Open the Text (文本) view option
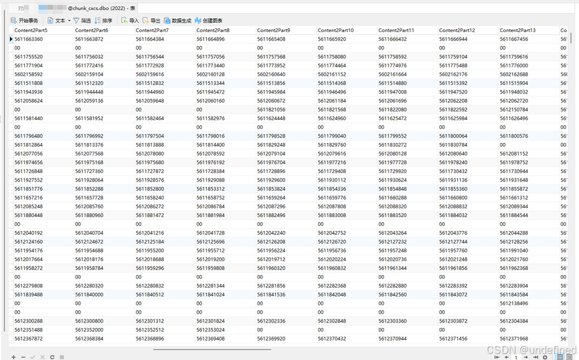The image size is (579, 360). [x=56, y=21]
